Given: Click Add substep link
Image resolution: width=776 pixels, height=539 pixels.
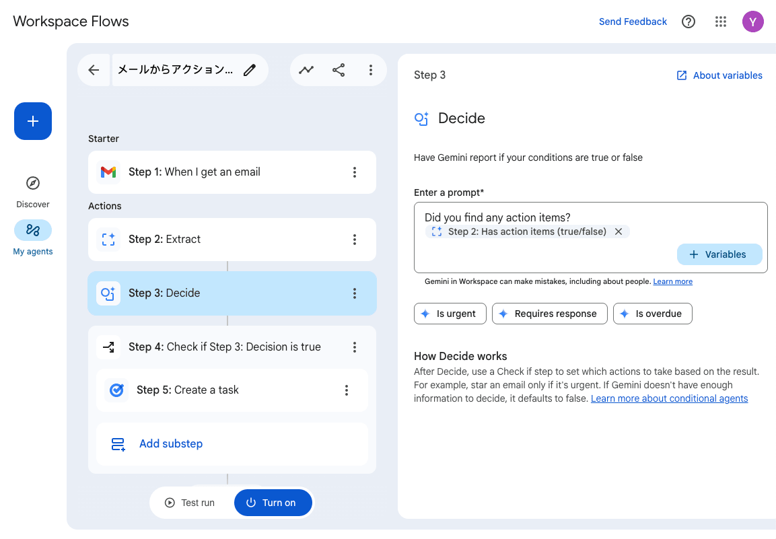Looking at the screenshot, I should point(171,444).
